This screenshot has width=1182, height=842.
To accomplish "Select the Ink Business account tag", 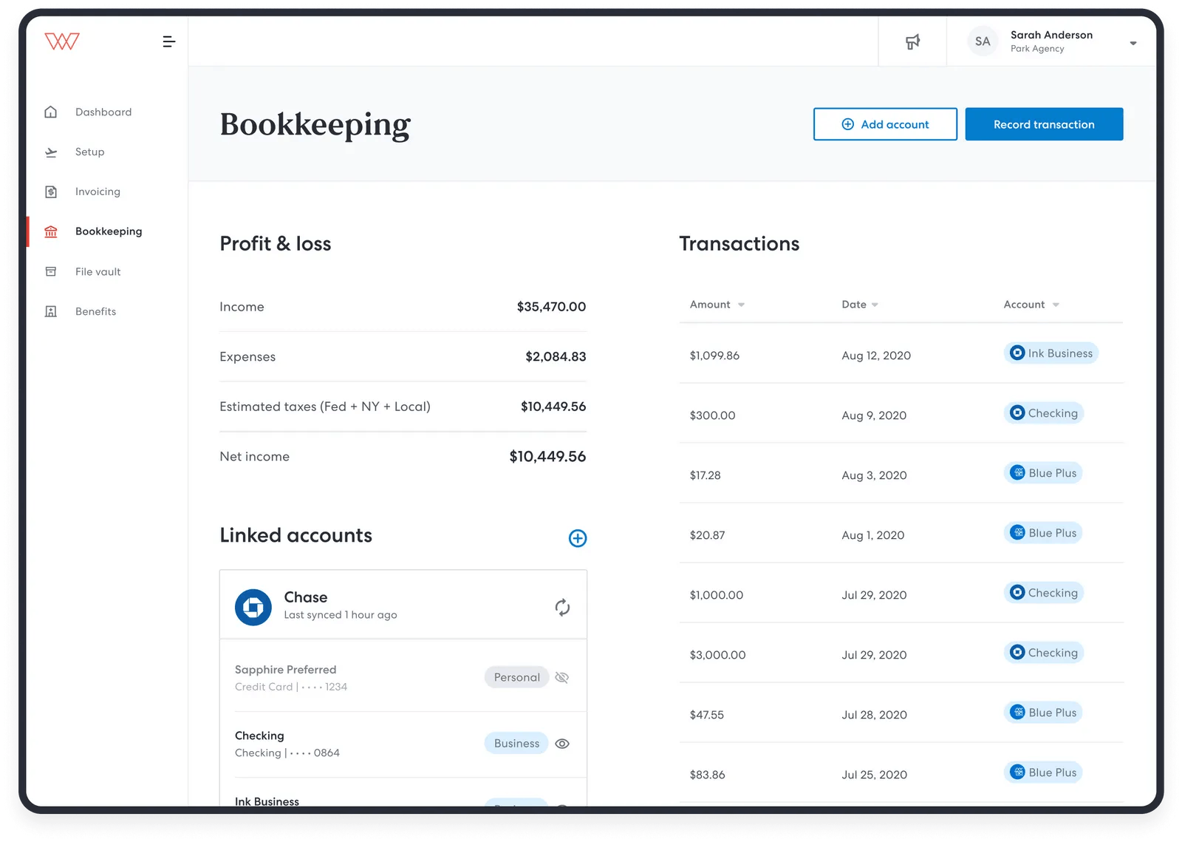I will click(x=1051, y=353).
